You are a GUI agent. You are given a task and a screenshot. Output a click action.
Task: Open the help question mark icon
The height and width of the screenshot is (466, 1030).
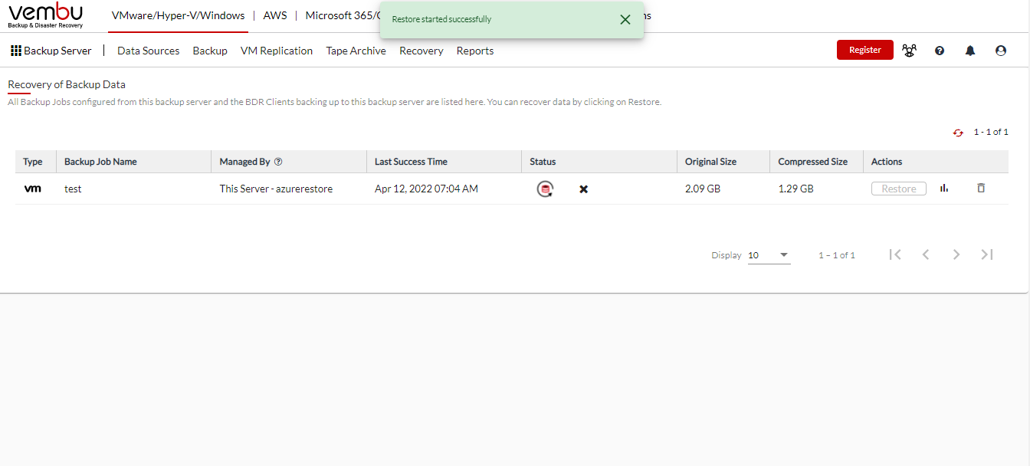pyautogui.click(x=940, y=51)
